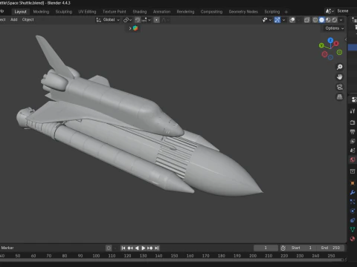Open the Output properties tab (printer icon)
The height and width of the screenshot is (267, 357).
[x=353, y=132]
